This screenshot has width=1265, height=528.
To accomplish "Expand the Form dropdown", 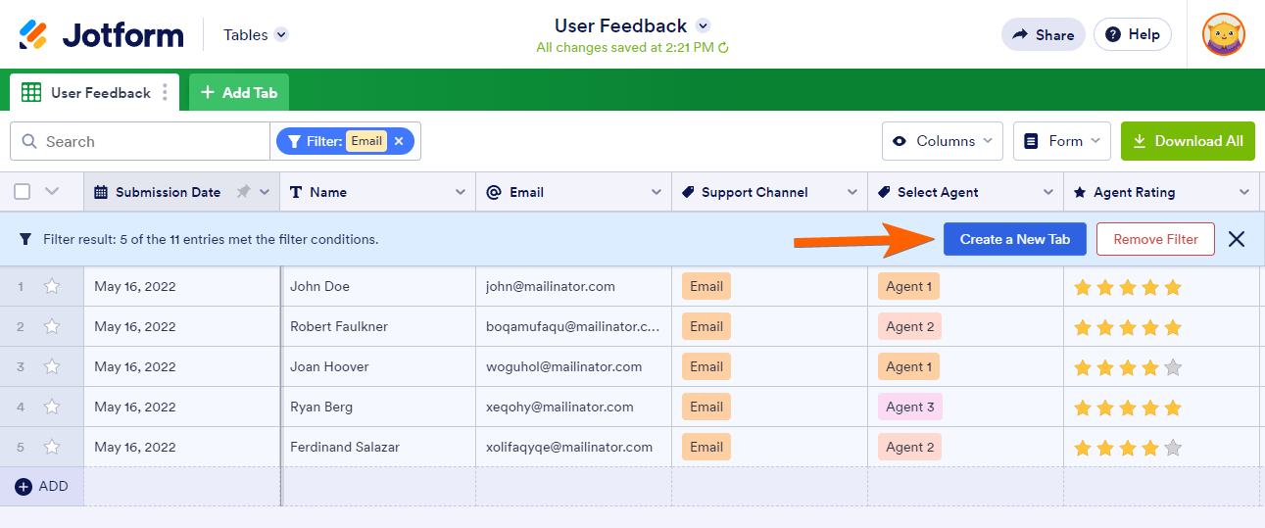I will click(x=1061, y=141).
